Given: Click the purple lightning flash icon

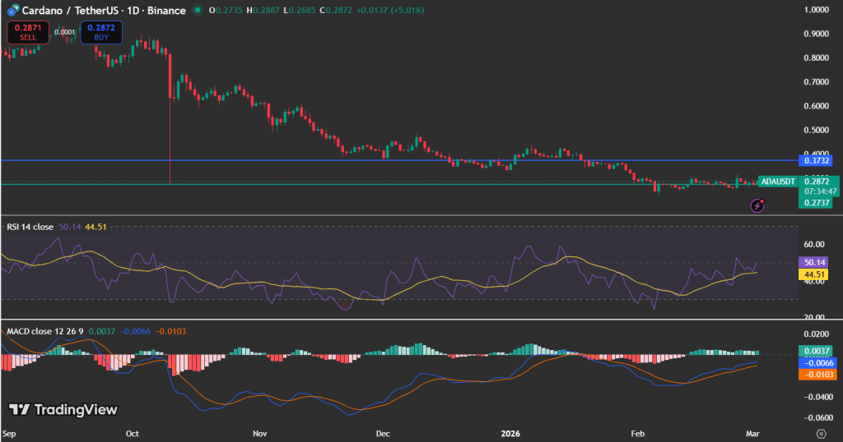Looking at the screenshot, I should tap(757, 205).
